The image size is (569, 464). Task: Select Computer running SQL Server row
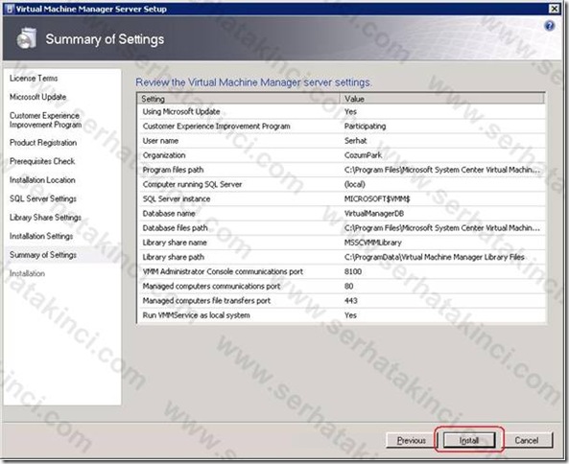pyautogui.click(x=341, y=184)
